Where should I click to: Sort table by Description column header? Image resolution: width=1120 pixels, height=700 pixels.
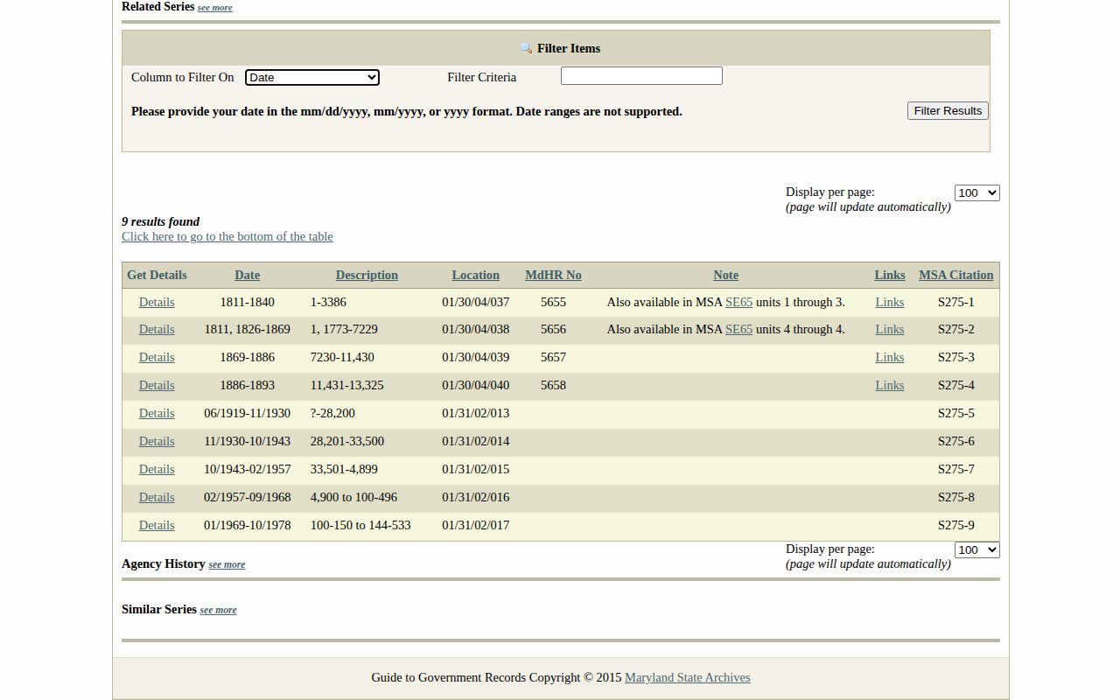click(x=367, y=275)
